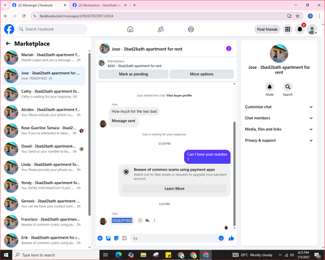Click Mark as pending button
This screenshot has width=325, height=260.
[x=133, y=74]
